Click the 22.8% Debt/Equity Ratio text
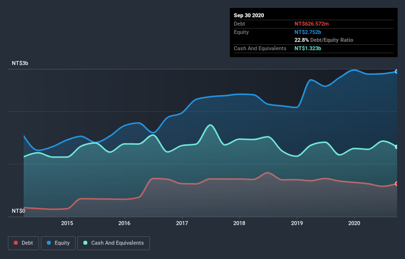The height and width of the screenshot is (259, 405). [x=324, y=40]
